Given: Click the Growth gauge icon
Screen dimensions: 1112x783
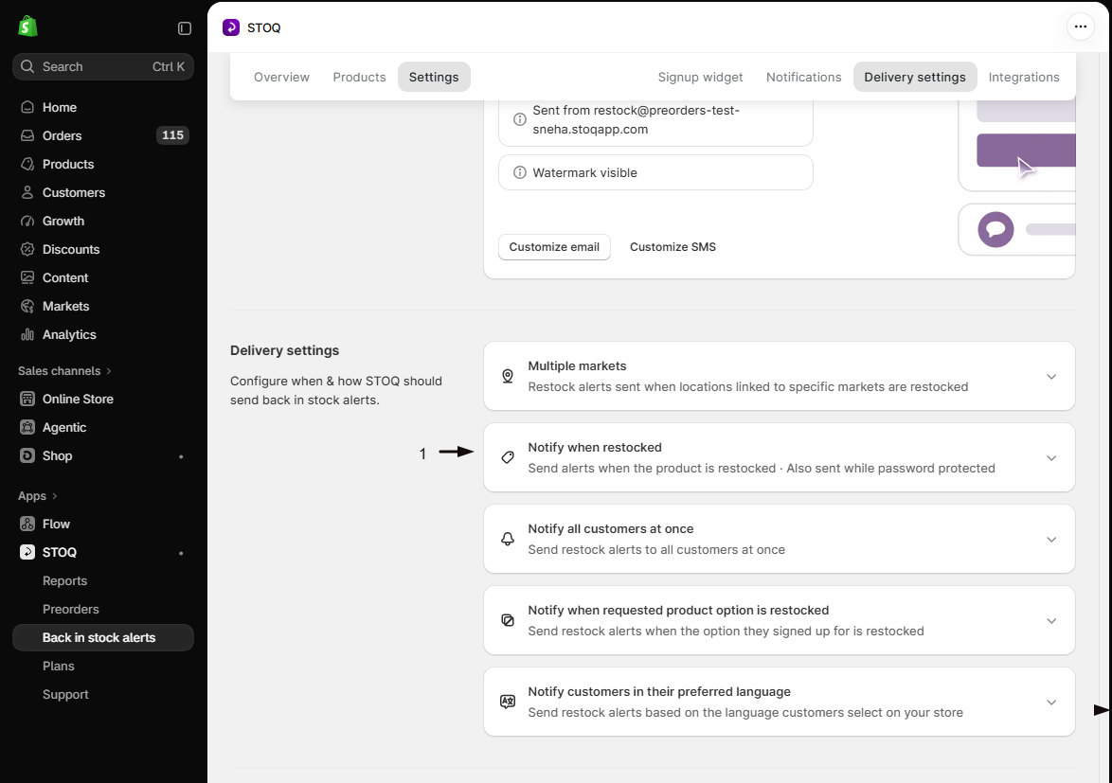Looking at the screenshot, I should click(27, 221).
